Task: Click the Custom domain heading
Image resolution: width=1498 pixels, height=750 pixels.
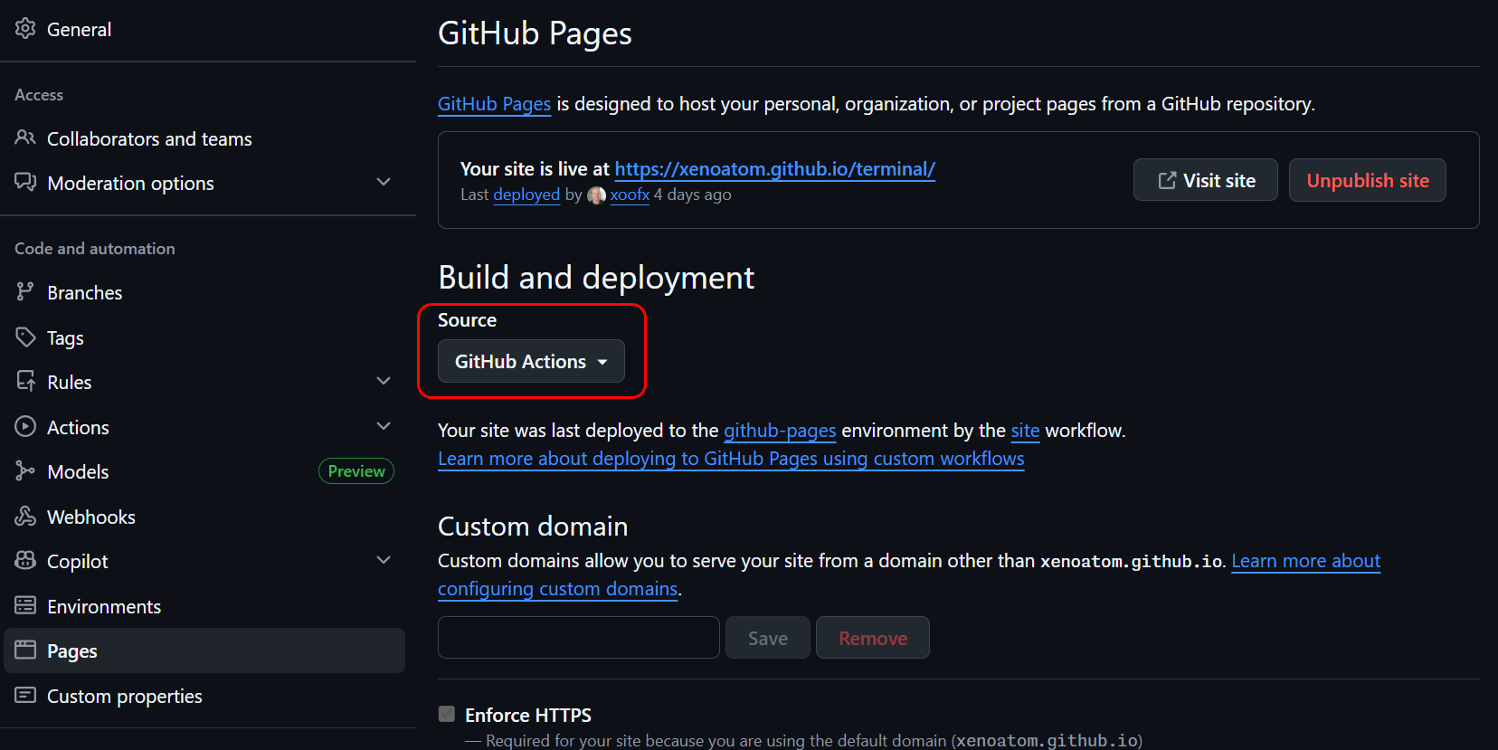Action: (x=533, y=527)
